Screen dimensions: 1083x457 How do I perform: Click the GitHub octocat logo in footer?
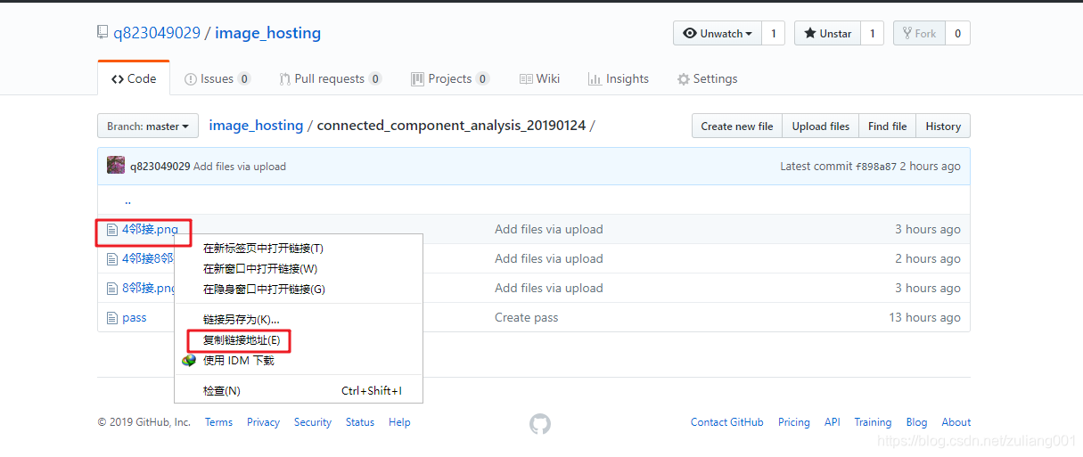click(540, 424)
